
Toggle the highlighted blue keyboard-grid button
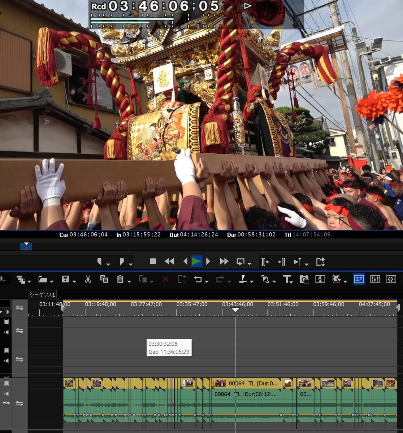coord(359,279)
